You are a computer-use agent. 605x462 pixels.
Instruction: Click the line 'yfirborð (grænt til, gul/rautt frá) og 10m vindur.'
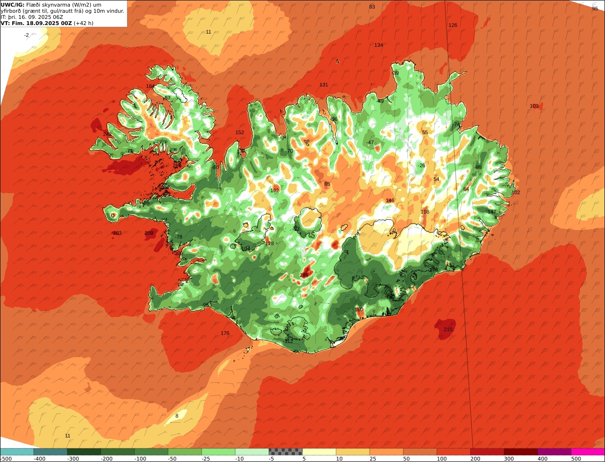[63, 10]
